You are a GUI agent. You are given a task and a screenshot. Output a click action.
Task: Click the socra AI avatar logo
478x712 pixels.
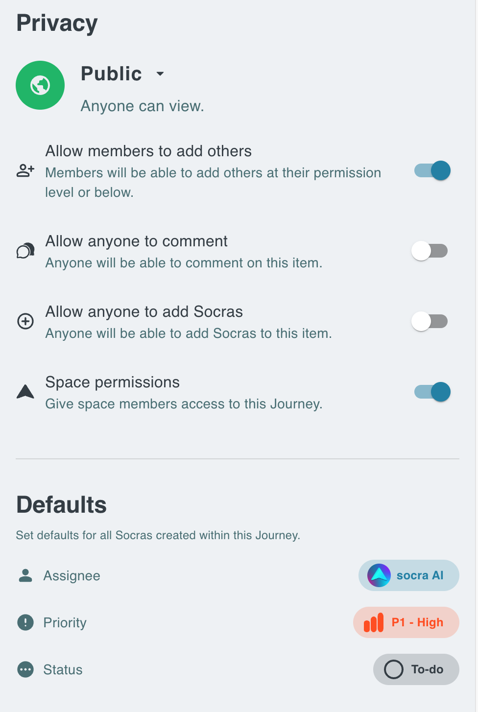coord(379,575)
